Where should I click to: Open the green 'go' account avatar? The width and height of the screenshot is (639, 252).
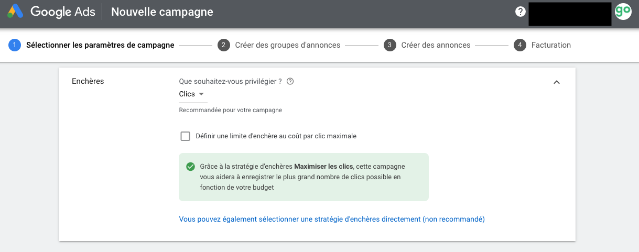(x=623, y=12)
